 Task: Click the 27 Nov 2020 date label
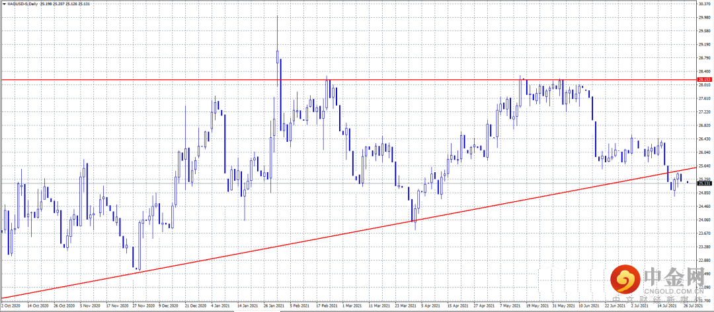144,305
